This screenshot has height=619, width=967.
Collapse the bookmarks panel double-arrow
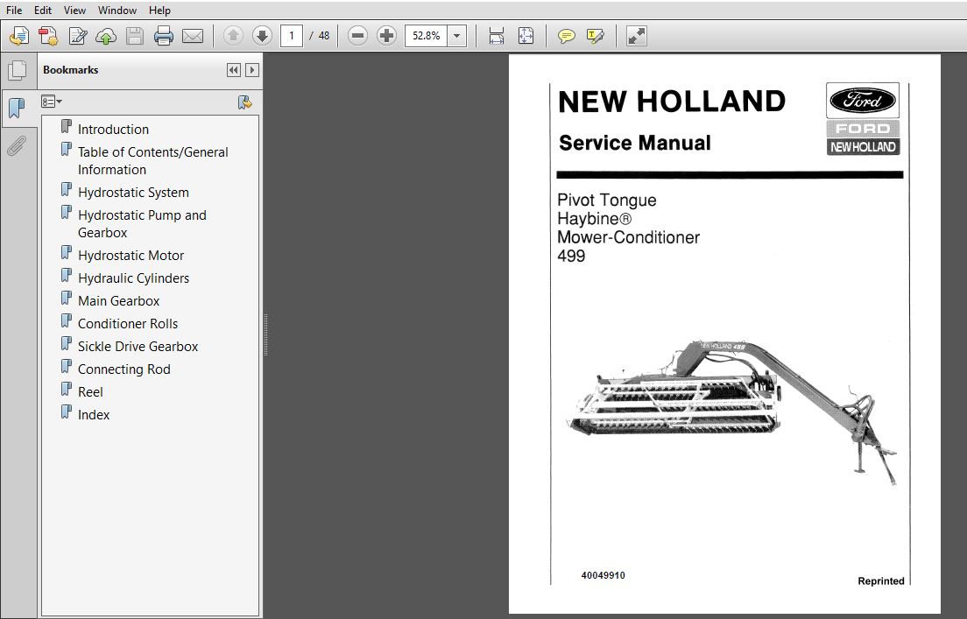(233, 70)
